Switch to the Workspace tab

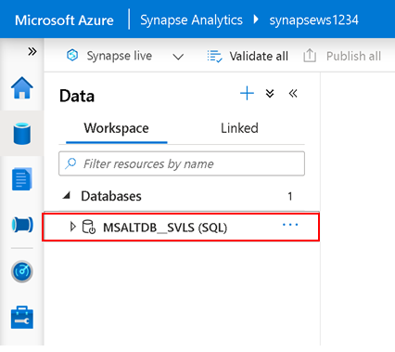coord(117,128)
